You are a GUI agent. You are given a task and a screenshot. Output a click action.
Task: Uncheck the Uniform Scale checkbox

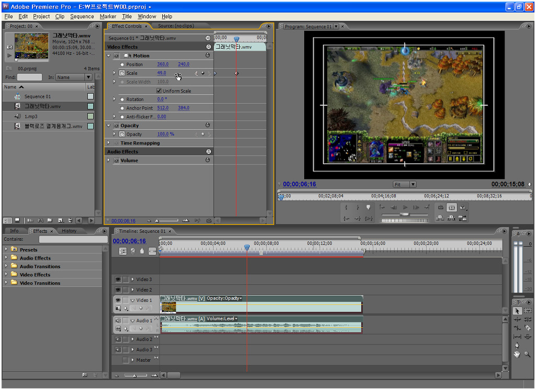[x=159, y=91]
